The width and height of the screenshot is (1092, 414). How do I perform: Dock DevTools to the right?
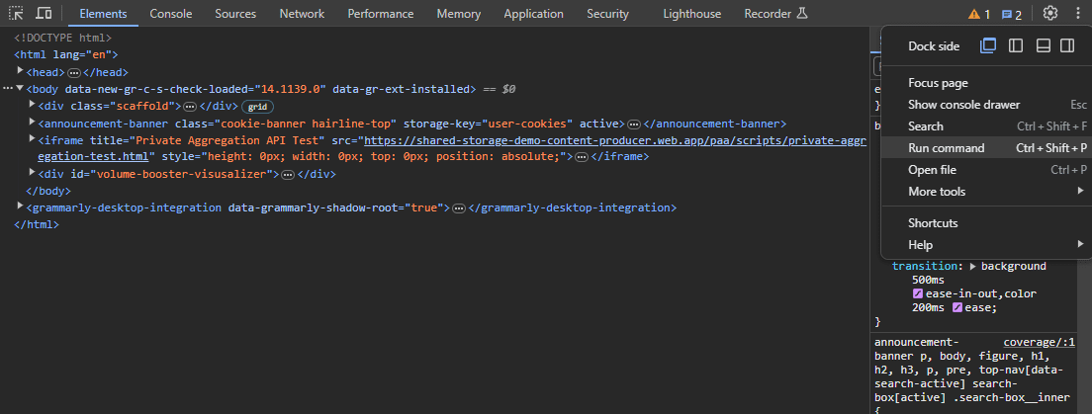coord(1067,45)
